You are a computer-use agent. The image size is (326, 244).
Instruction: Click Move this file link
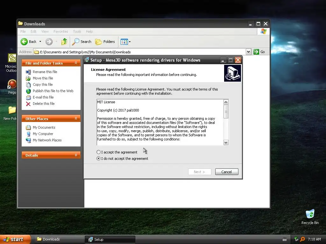click(43, 78)
